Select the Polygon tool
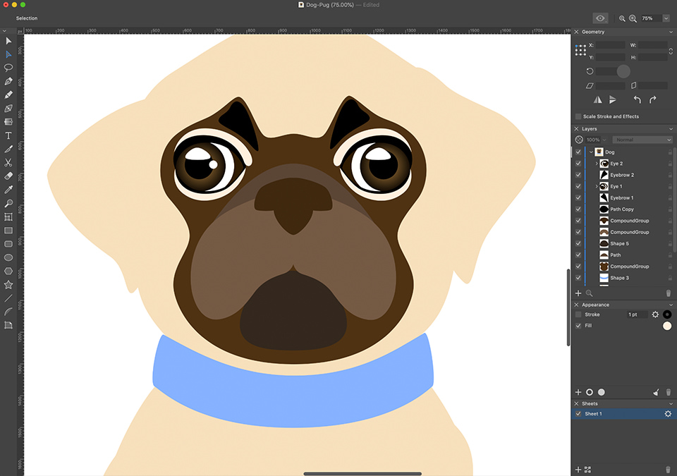This screenshot has width=677, height=476. [8, 271]
